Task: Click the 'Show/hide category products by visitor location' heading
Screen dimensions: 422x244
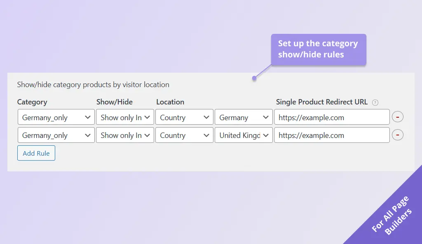Action: pos(93,85)
